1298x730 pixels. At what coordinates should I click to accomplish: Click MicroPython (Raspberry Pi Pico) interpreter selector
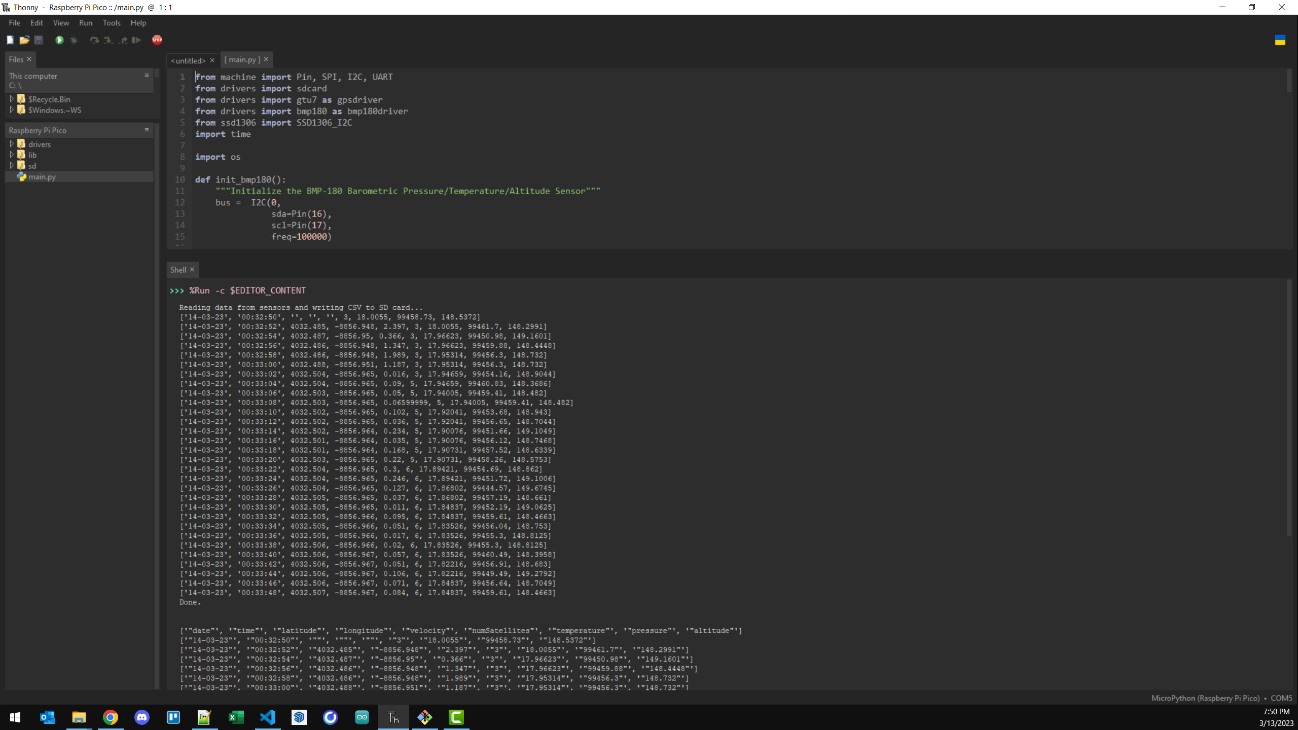pos(1205,698)
